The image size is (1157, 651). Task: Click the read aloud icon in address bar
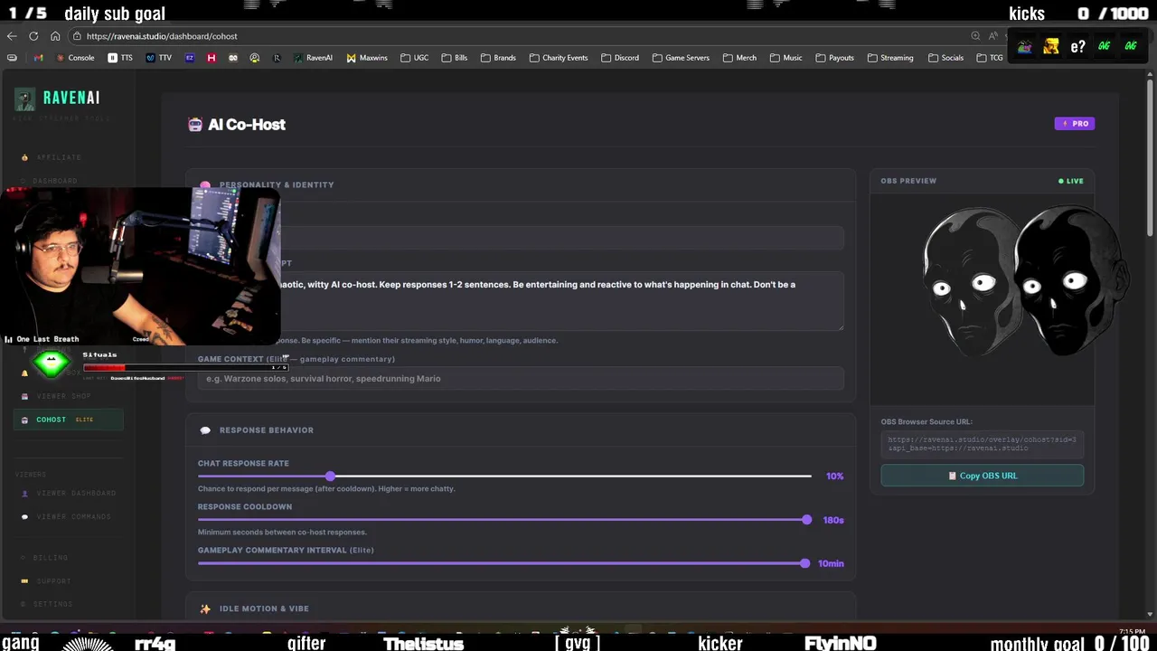[x=993, y=36]
